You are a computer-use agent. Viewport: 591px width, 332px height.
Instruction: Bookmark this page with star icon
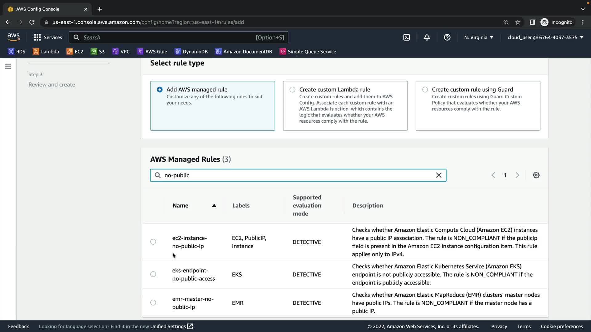[518, 22]
